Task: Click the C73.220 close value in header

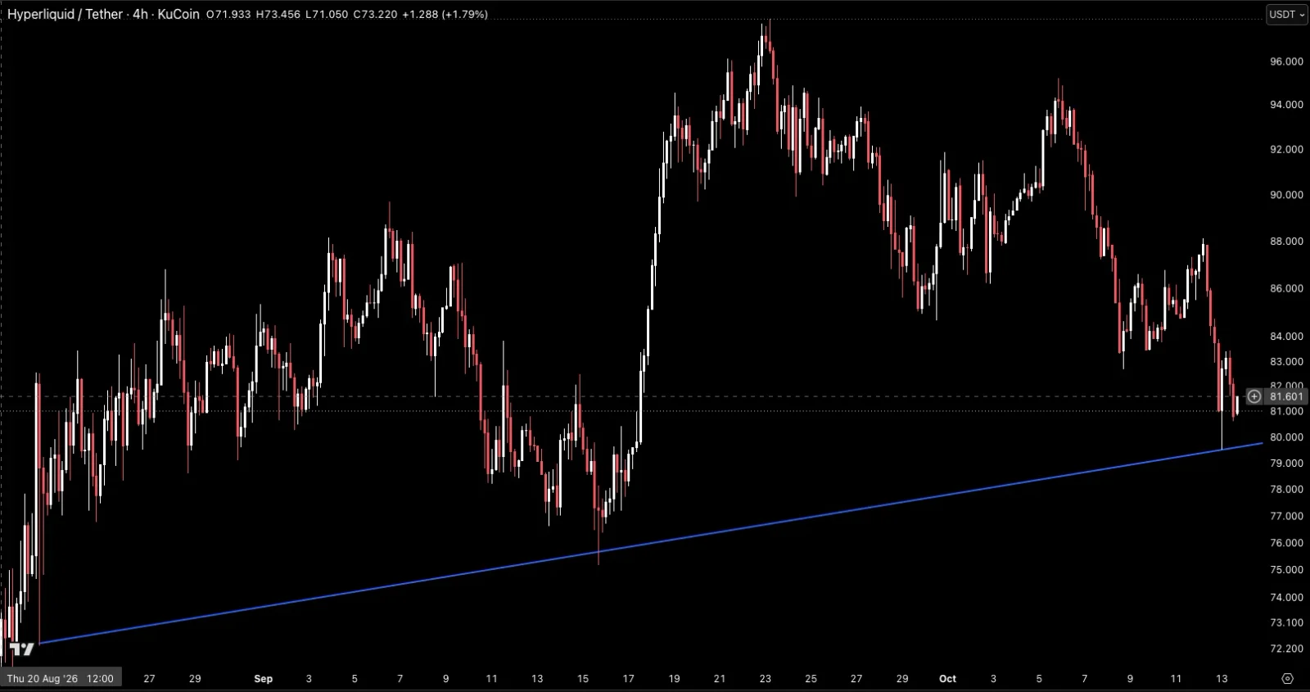Action: pos(375,14)
